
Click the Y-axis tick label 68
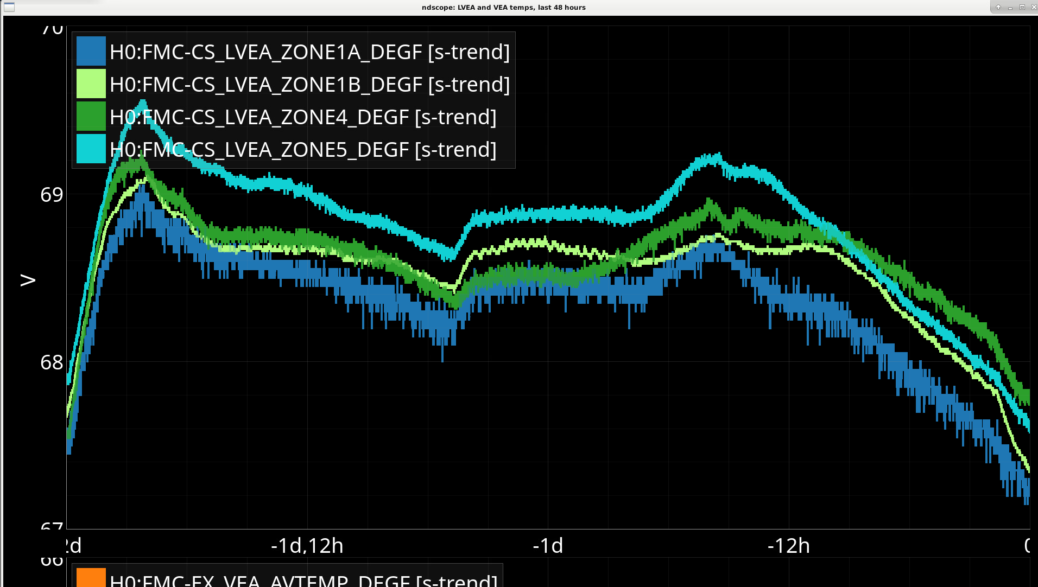point(52,362)
